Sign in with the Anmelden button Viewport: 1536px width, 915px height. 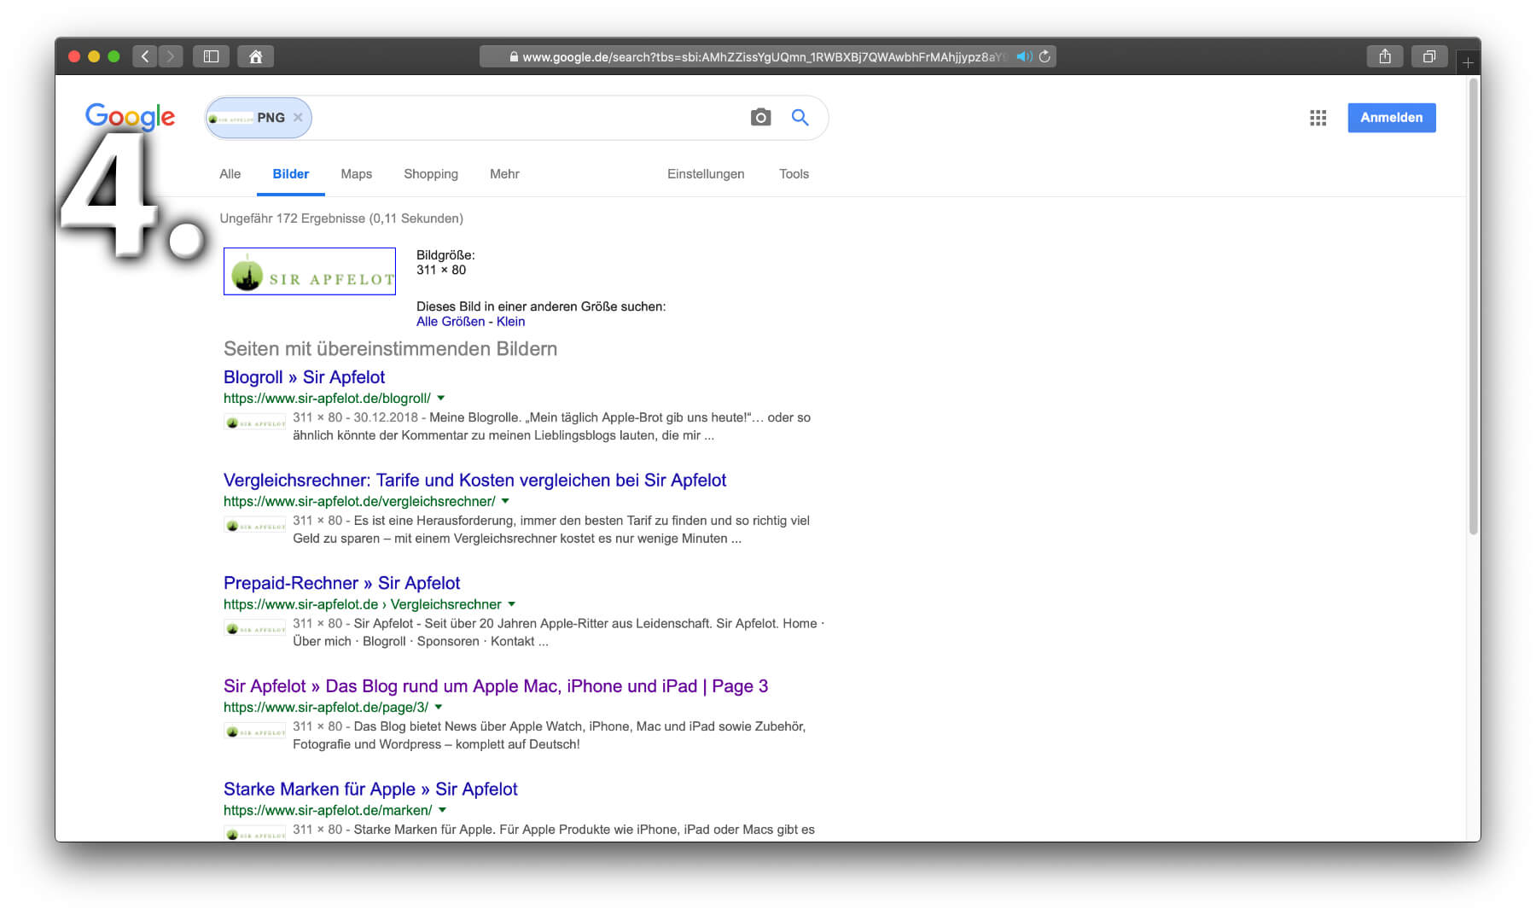1392,118
